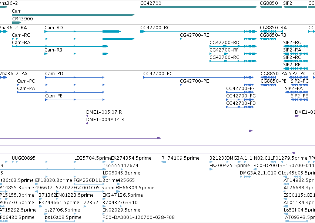Click the RC0-DA0001-120700-028-F08 EST
315x223 pixels.
[104, 221]
